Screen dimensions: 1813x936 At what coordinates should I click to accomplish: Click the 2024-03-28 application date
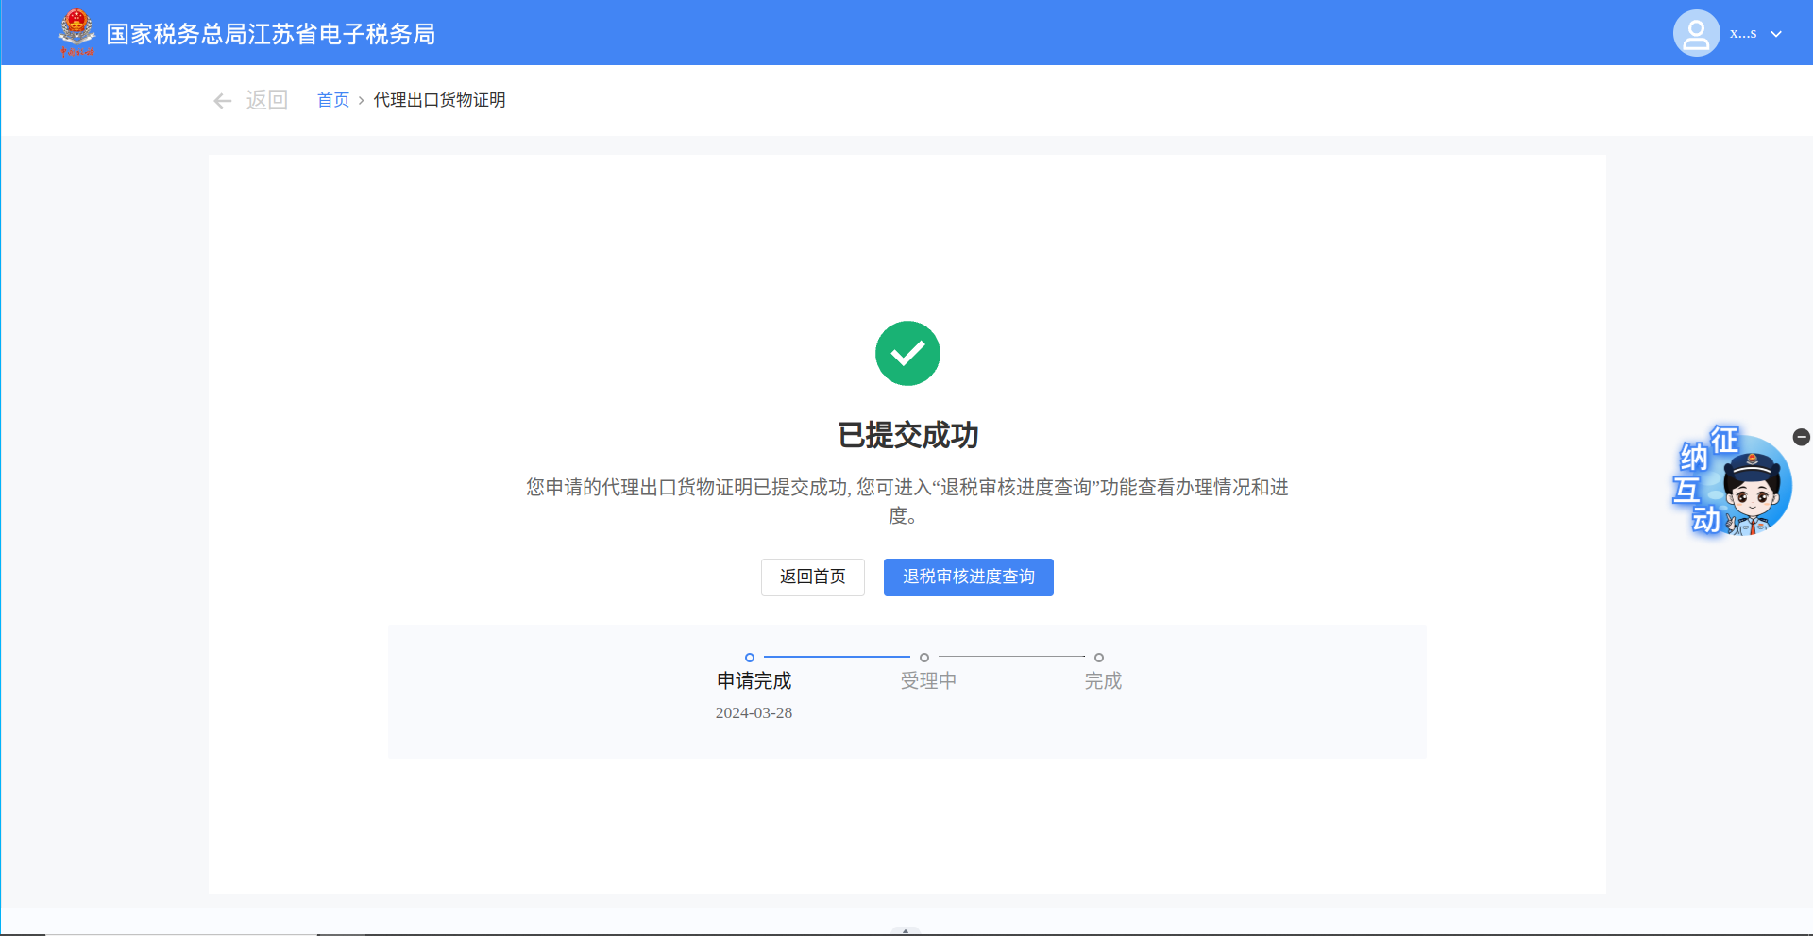tap(754, 713)
